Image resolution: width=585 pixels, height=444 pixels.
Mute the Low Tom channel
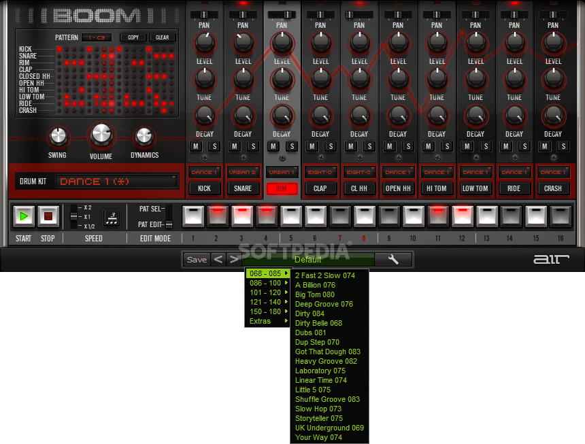[467, 146]
